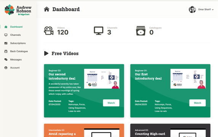Click the monitor icon next to Channels count
This screenshot has height=137, width=218.
click(x=99, y=31)
